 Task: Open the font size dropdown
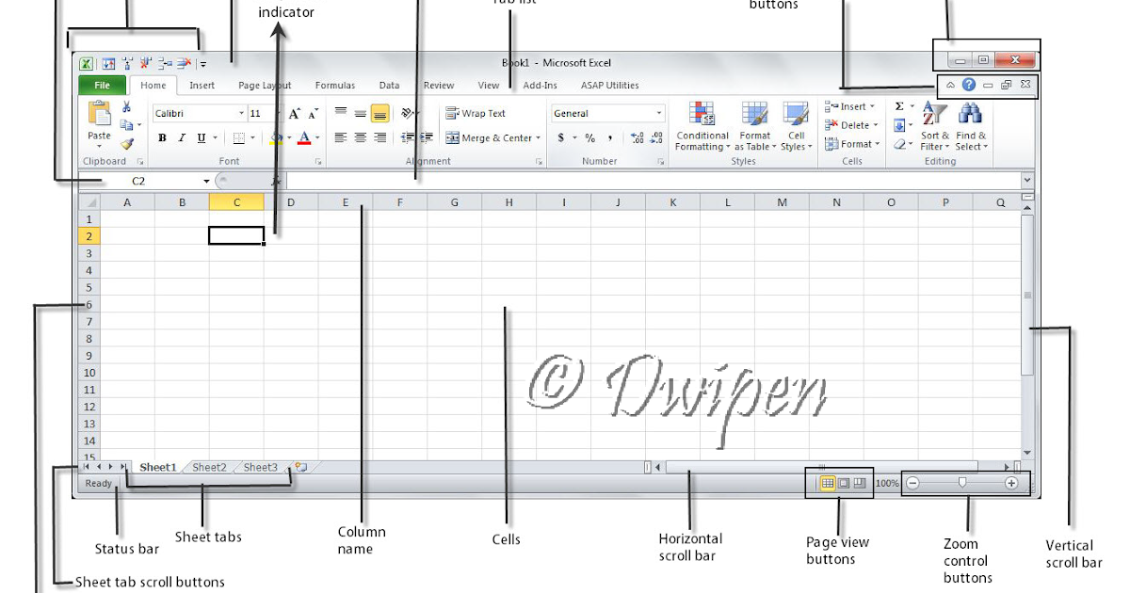tap(279, 113)
